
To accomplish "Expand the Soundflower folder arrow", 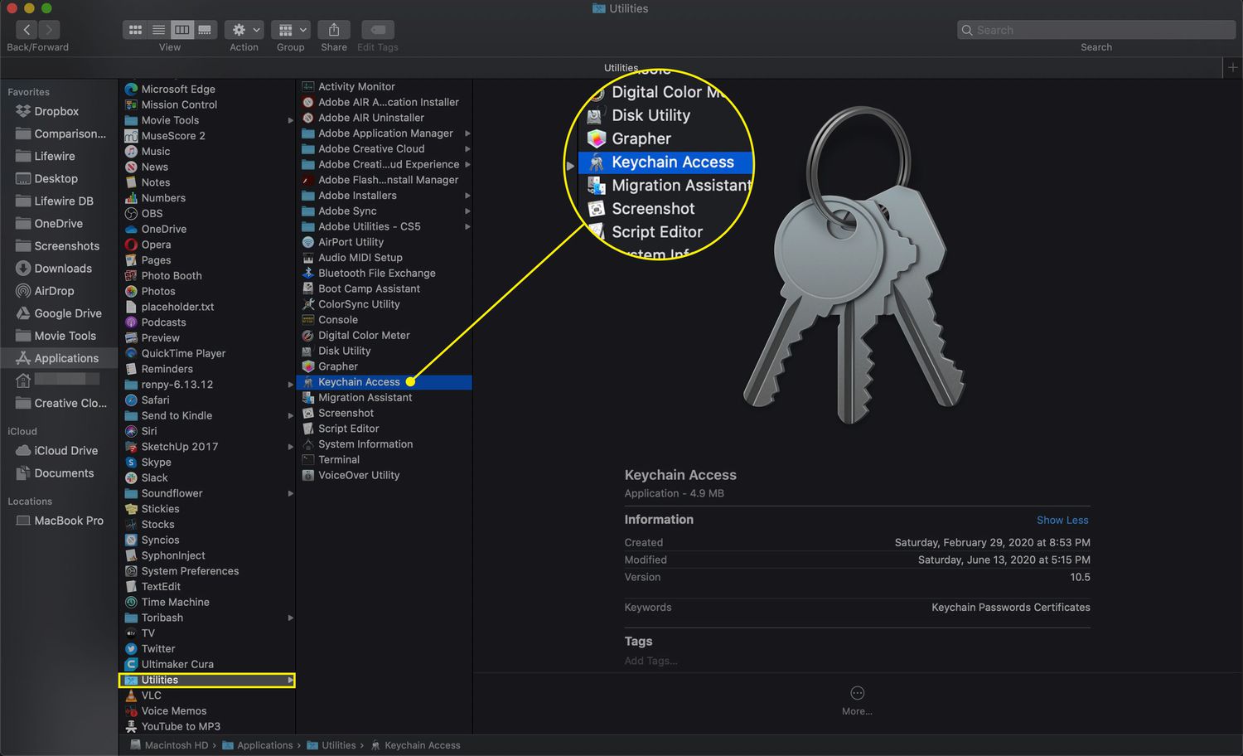I will tap(290, 494).
